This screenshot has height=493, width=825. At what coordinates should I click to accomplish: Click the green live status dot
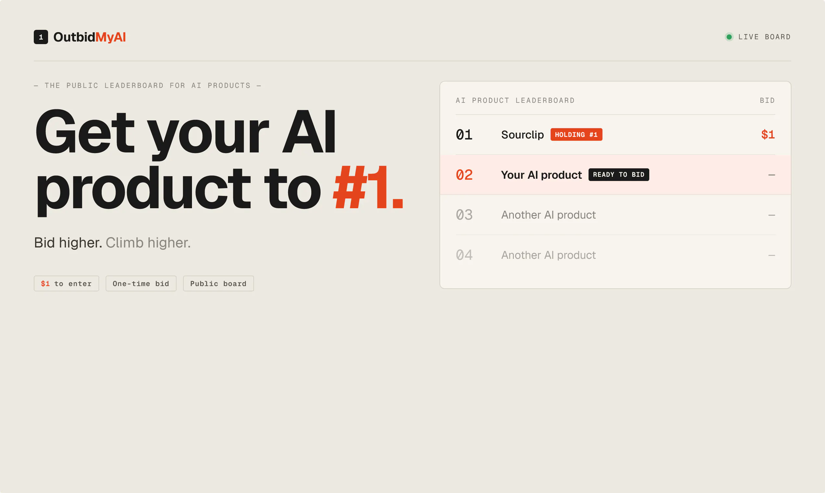point(729,37)
